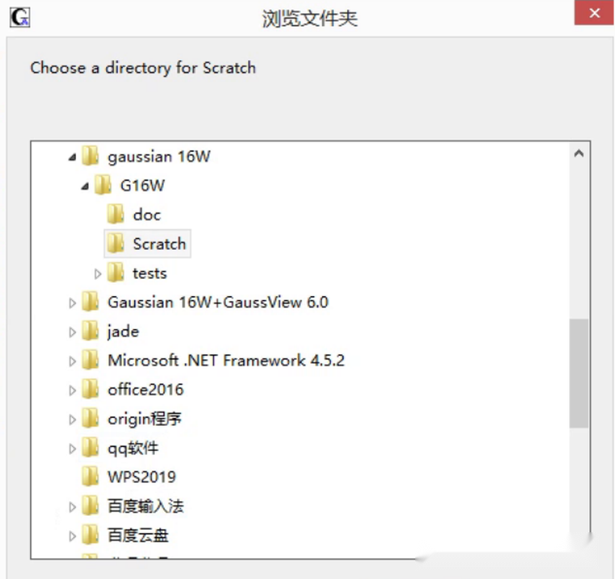This screenshot has width=615, height=579.
Task: Click Microsoft .NET Framework folder icon
Action: [90, 360]
